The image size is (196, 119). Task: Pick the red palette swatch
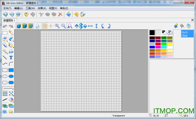pos(158,44)
